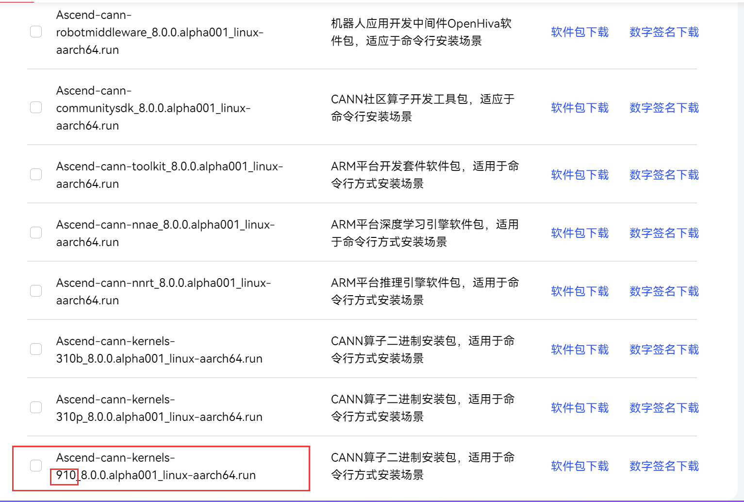Check the kernels-310p package checkbox
The height and width of the screenshot is (502, 744).
[36, 407]
